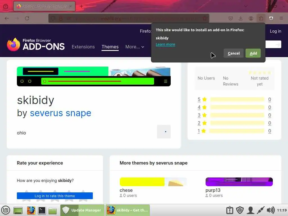The image size is (288, 216).
Task: Filter reviews by 4 stars
Action: point(199,107)
